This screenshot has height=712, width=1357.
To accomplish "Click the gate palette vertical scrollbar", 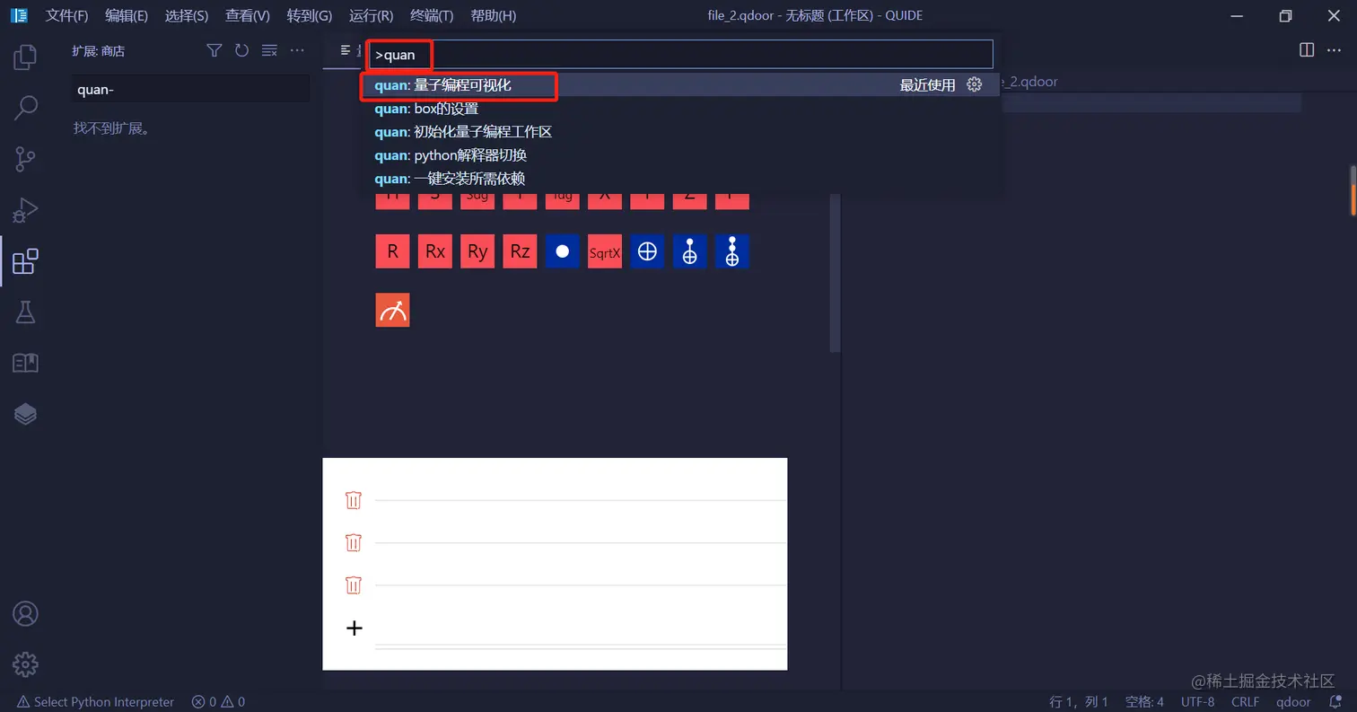I will pyautogui.click(x=836, y=272).
